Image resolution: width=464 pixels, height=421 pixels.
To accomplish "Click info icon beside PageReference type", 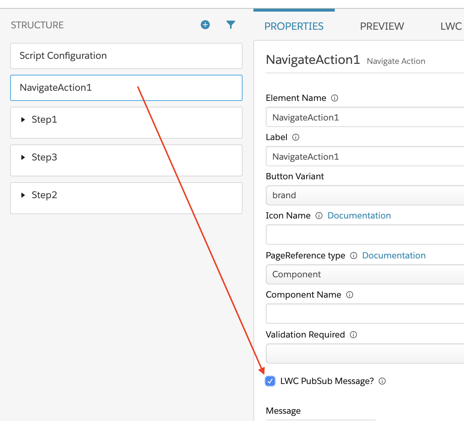I will (x=354, y=256).
